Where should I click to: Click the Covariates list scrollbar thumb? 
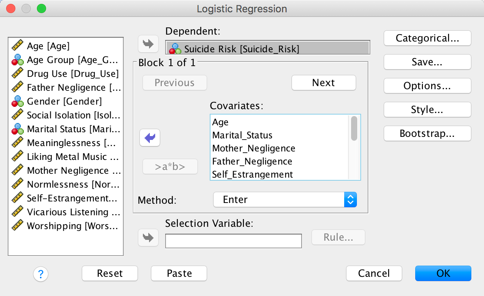pyautogui.click(x=354, y=128)
